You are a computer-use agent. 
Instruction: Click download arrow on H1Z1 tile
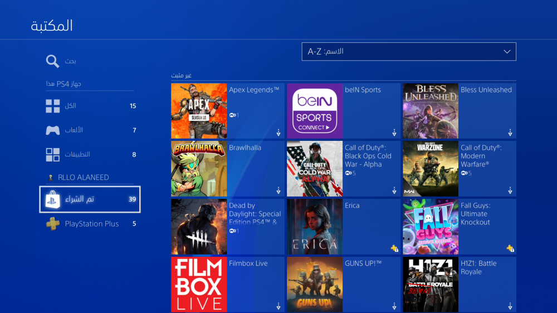[510, 306]
